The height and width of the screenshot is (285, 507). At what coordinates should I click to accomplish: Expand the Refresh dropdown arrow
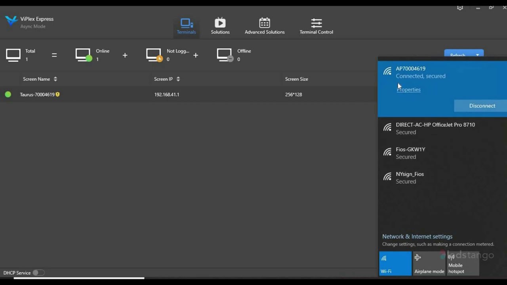click(x=477, y=55)
